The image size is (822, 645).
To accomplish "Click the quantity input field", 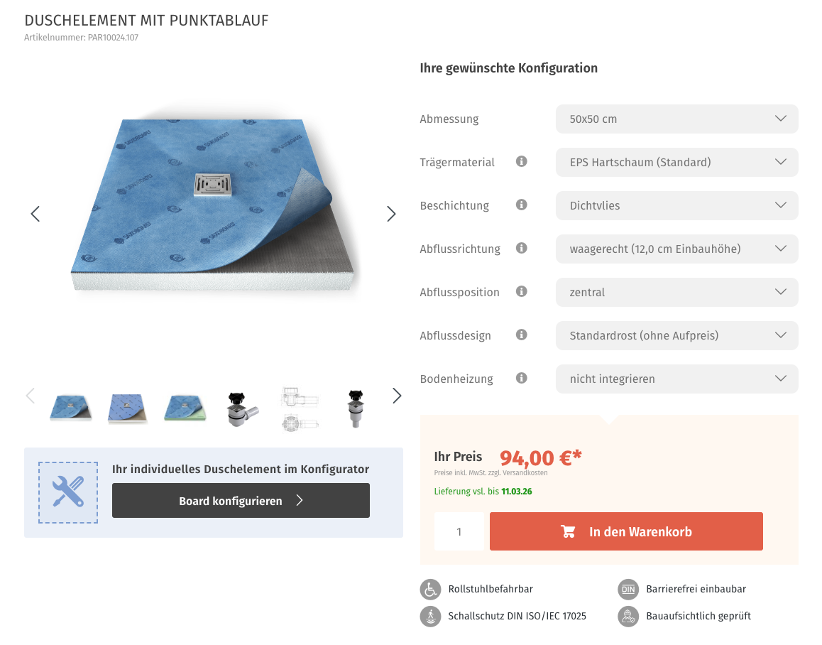I will pos(459,531).
